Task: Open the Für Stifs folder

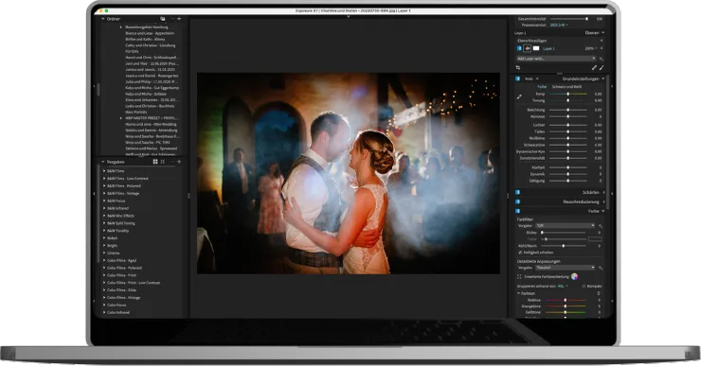Action: pyautogui.click(x=132, y=51)
